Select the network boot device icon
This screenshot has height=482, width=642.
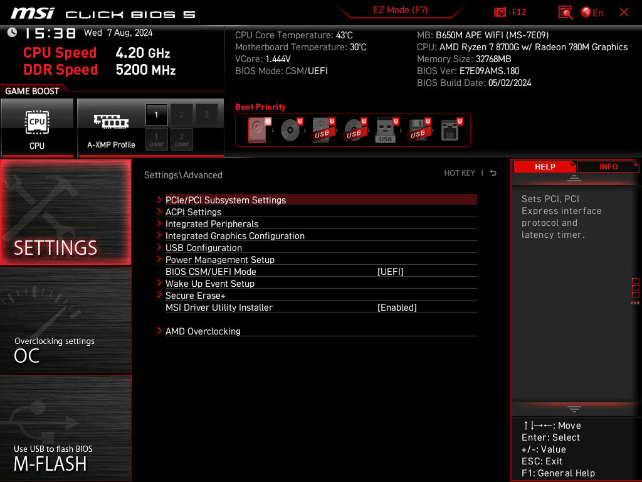point(451,130)
